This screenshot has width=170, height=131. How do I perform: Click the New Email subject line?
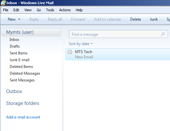pos(84,57)
